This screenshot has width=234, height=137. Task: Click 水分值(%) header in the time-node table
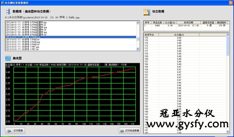click(x=179, y=35)
